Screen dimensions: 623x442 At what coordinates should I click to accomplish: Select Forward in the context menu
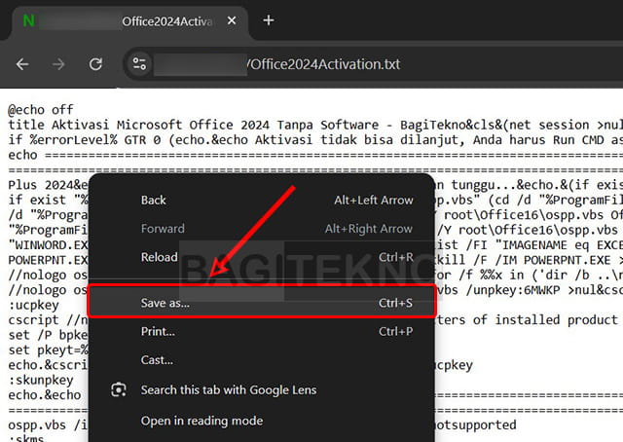pos(161,229)
